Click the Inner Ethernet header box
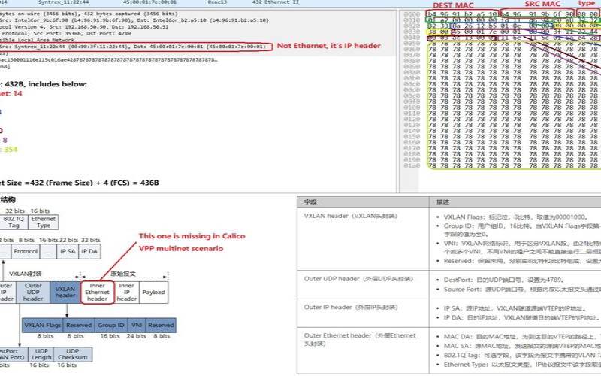 pyautogui.click(x=97, y=291)
